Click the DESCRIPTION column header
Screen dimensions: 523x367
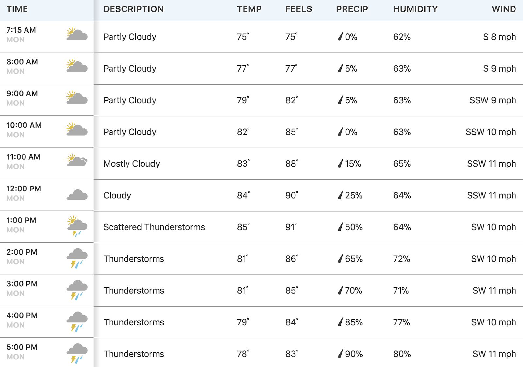134,9
